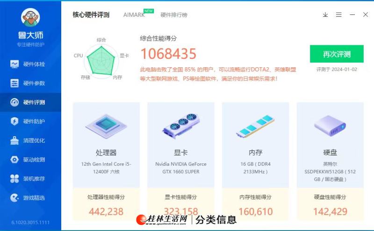Click the 处理器 card title
The width and height of the screenshot is (374, 231).
(x=106, y=153)
